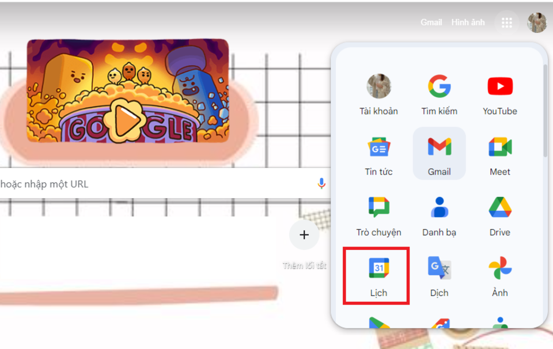Open Tìm kiếm Google search app
Viewport: 553px width, 349px height.
point(439,94)
